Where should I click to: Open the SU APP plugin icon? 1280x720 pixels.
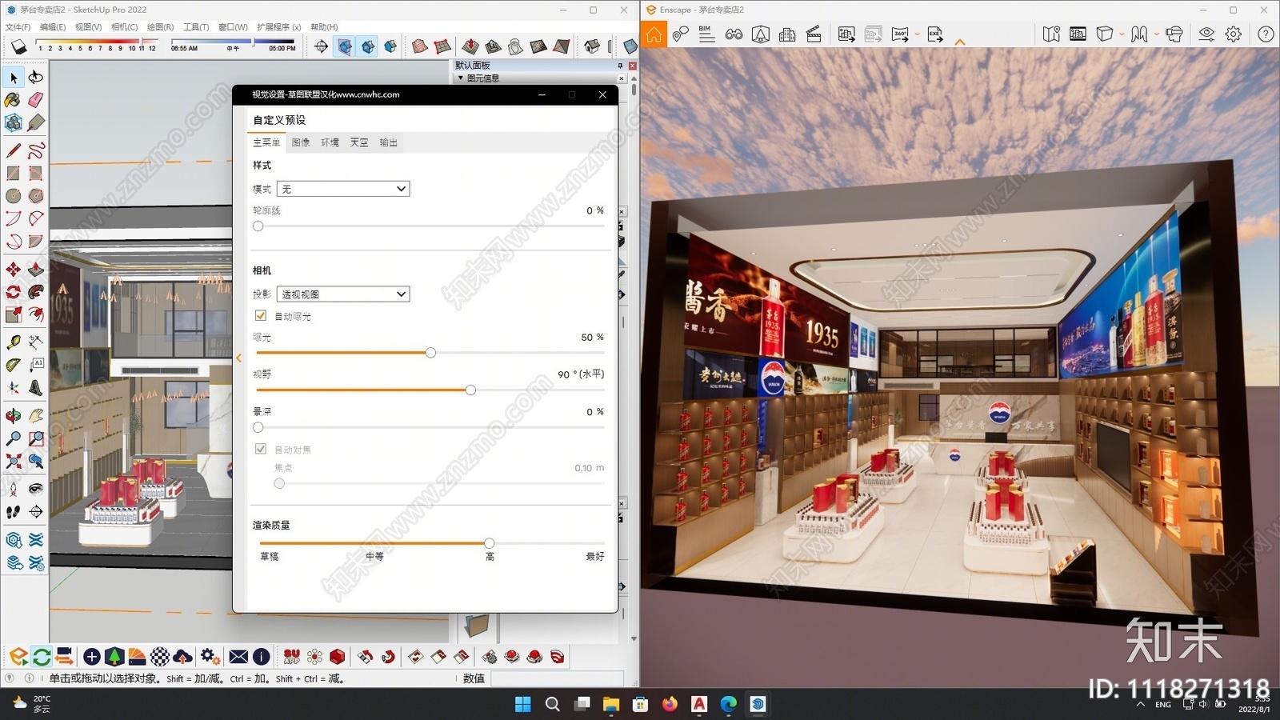coord(292,657)
